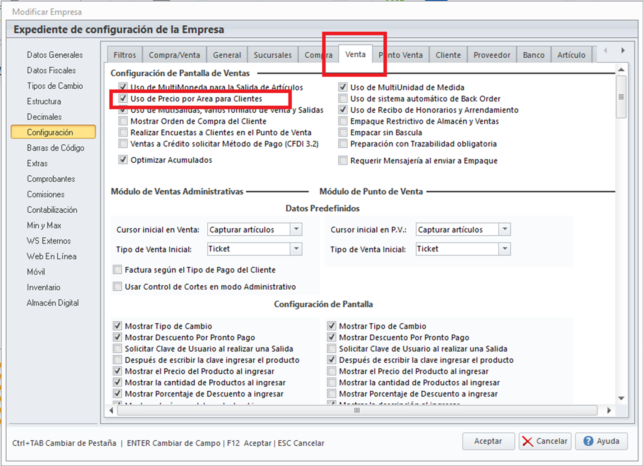Toggle Uso de Precio por Area para Clientes

[123, 99]
